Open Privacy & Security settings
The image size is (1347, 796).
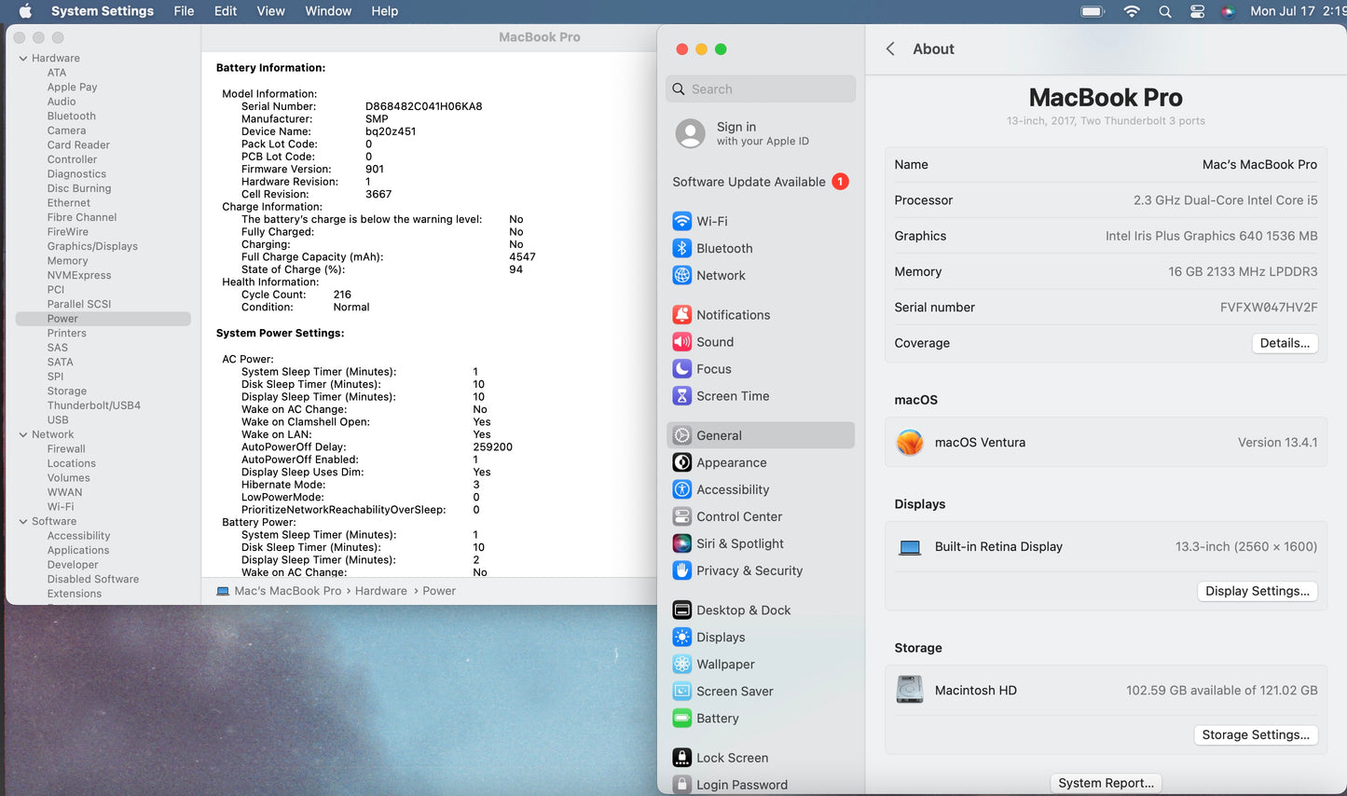[749, 570]
